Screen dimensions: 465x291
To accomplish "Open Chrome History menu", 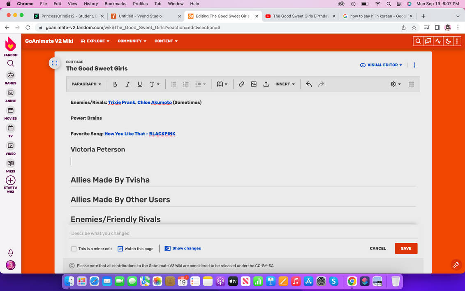I will pos(91,4).
